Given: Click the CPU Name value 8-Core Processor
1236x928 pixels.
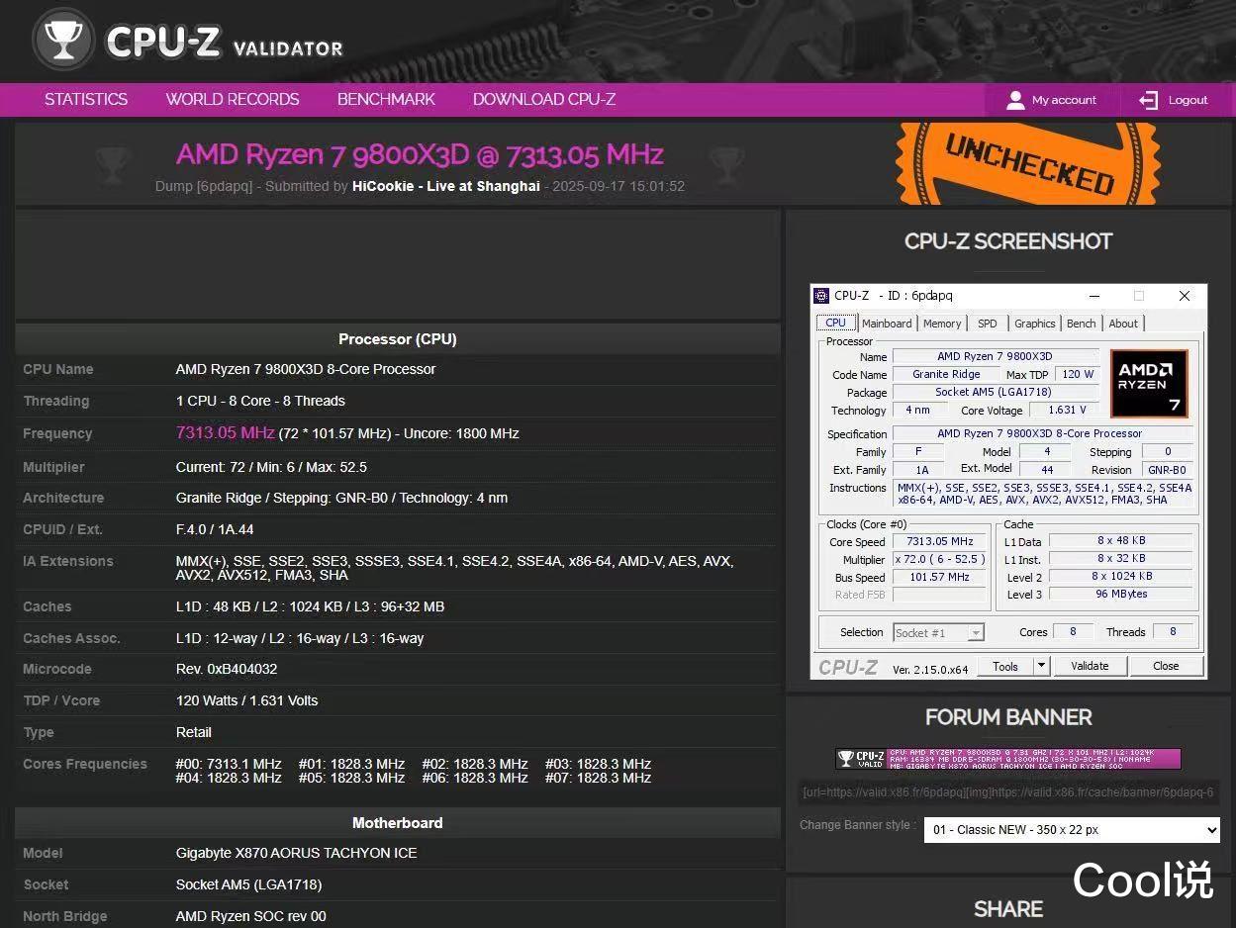Looking at the screenshot, I should tap(306, 369).
